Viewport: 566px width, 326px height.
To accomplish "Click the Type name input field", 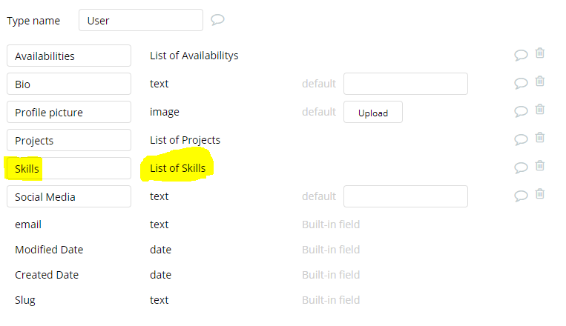I will pos(140,21).
